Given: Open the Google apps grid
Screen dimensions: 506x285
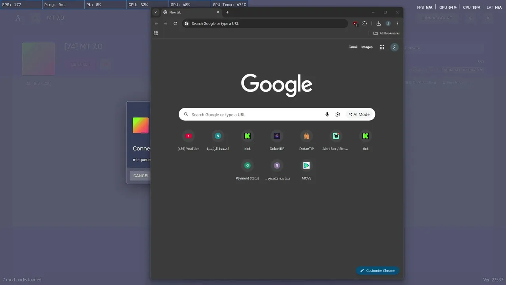Looking at the screenshot, I should (x=382, y=47).
